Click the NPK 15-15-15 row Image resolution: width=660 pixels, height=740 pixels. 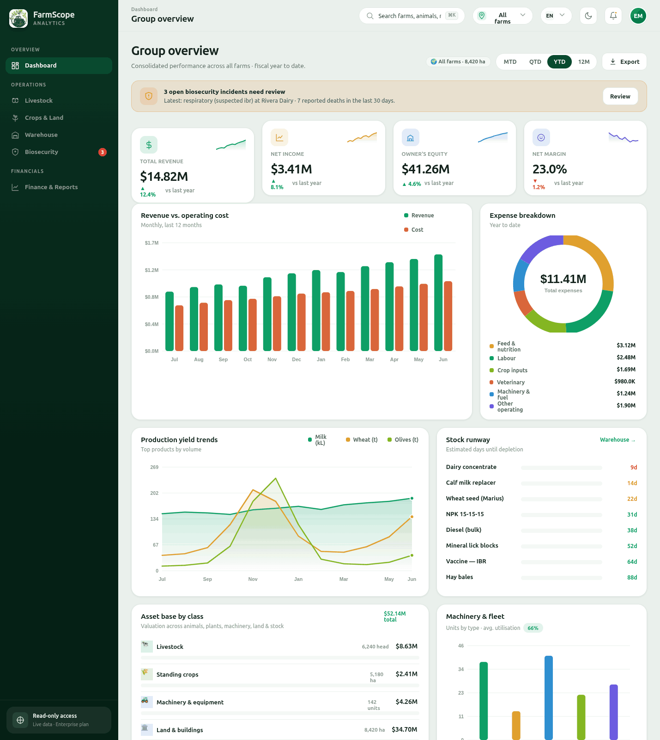pyautogui.click(x=541, y=514)
